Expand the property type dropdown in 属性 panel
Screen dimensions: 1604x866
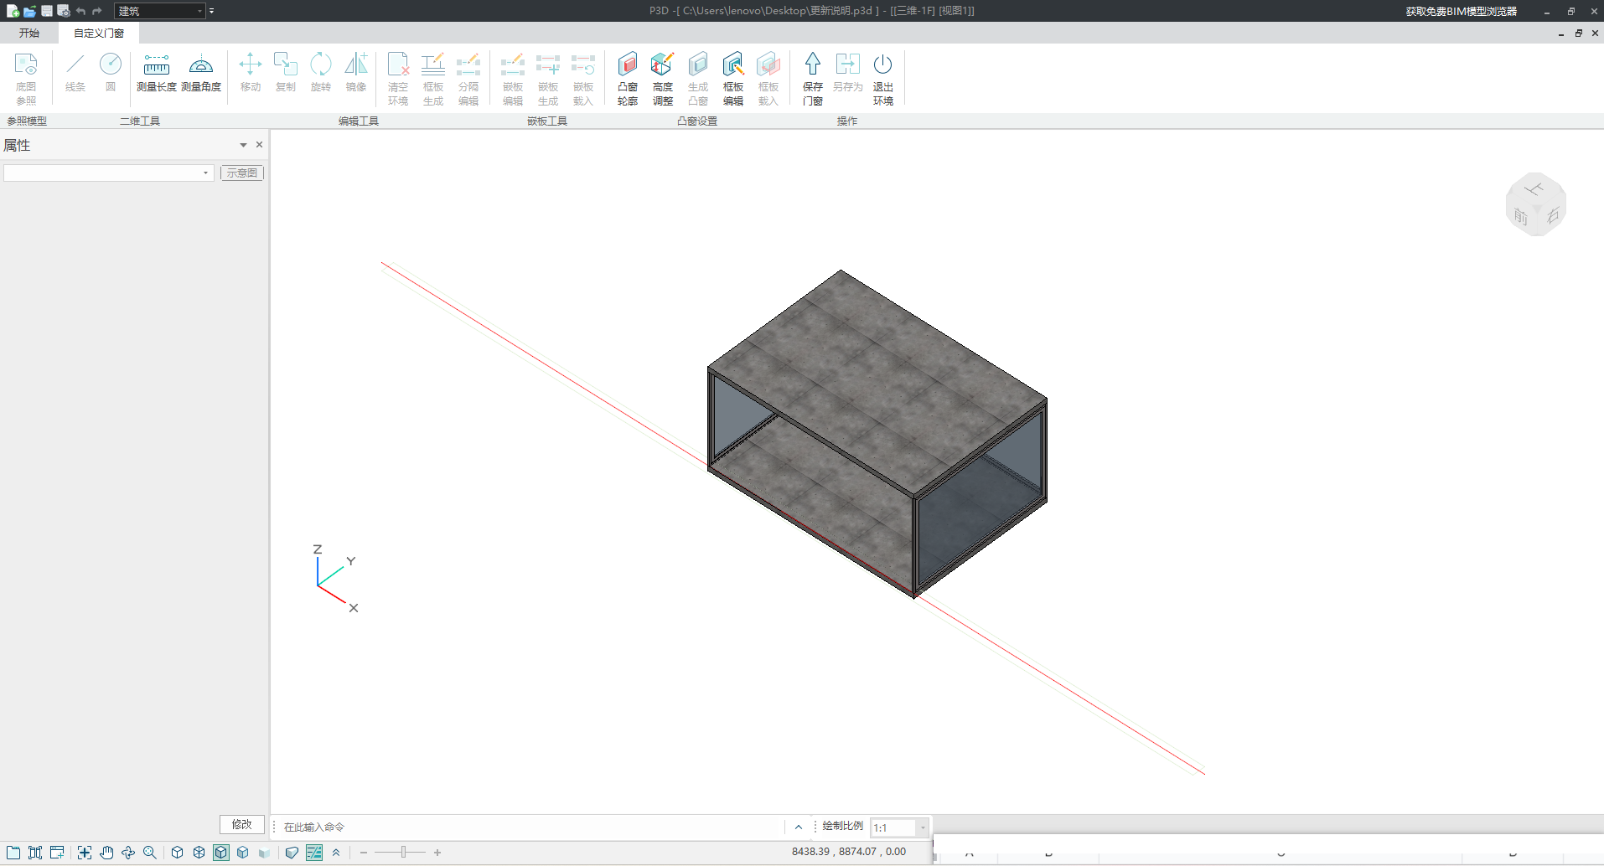(x=205, y=173)
